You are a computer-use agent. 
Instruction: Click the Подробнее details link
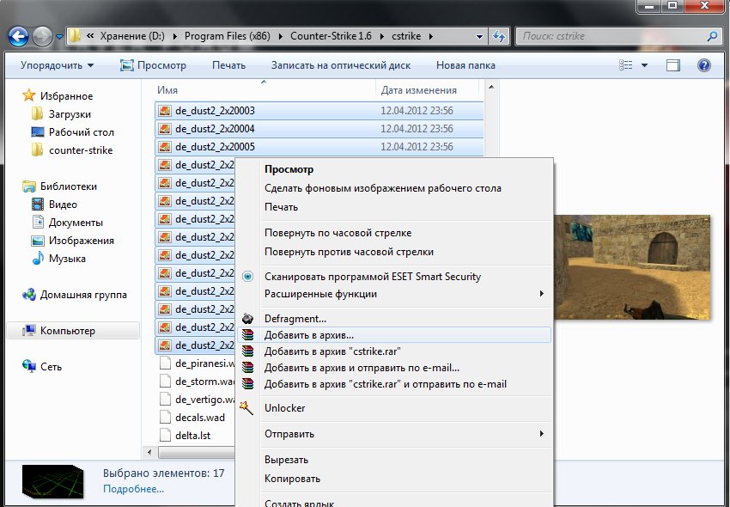pos(133,489)
